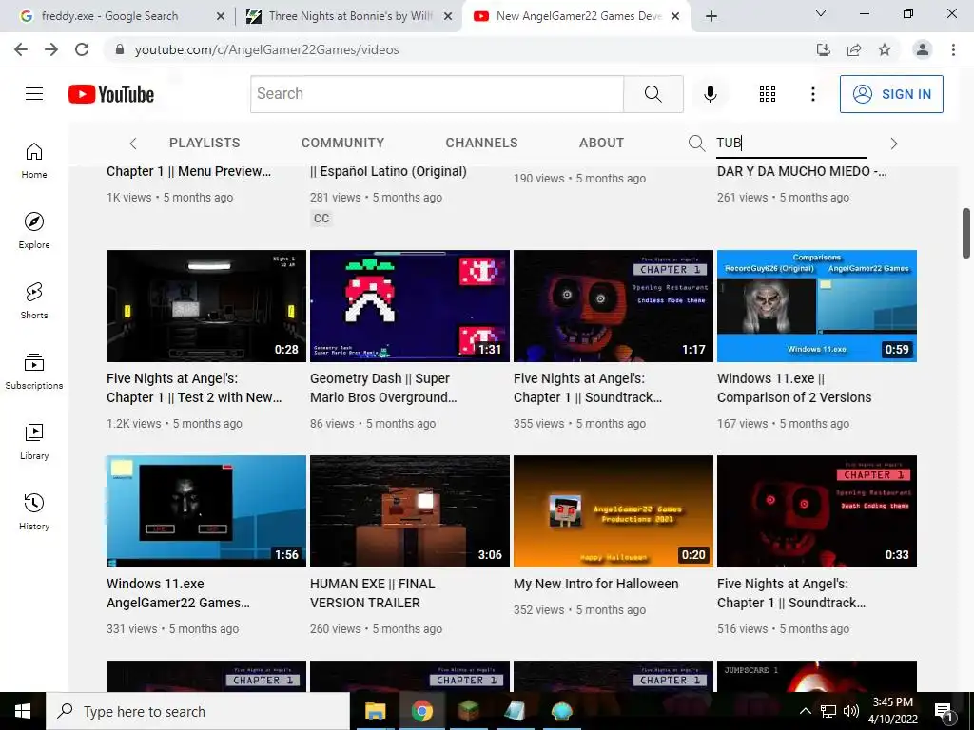The width and height of the screenshot is (974, 730).
Task: Click the install app icon in address bar
Action: coord(824,49)
